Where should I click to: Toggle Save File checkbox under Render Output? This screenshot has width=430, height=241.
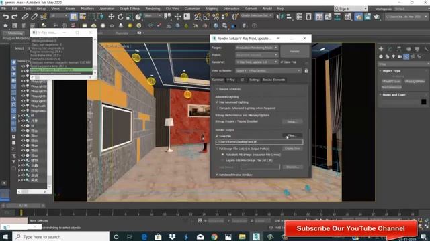[x=217, y=136]
